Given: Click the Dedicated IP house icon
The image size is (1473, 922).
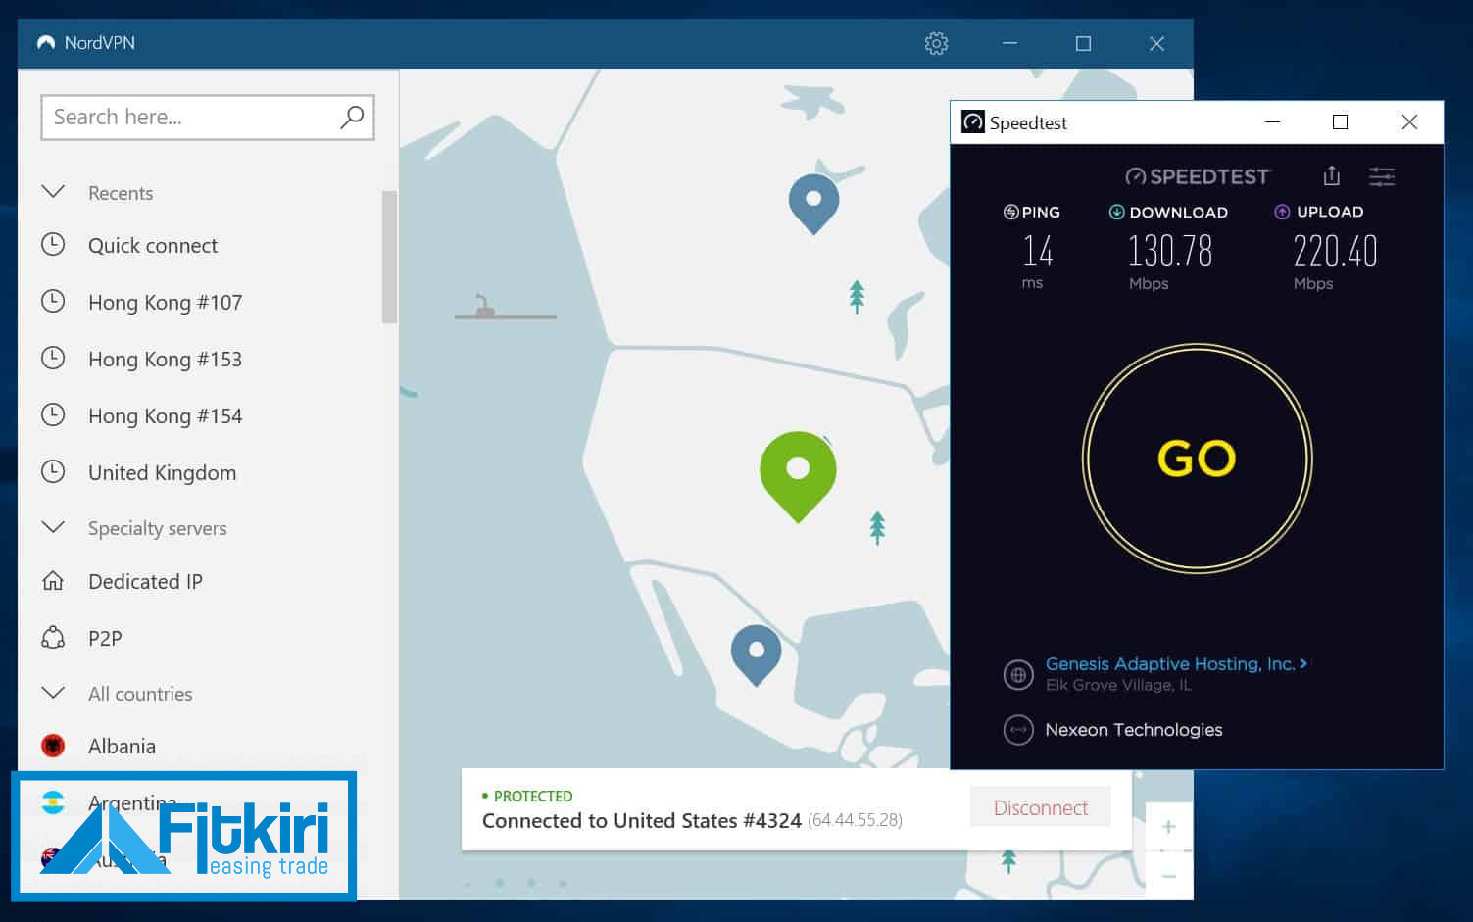Looking at the screenshot, I should tap(53, 581).
